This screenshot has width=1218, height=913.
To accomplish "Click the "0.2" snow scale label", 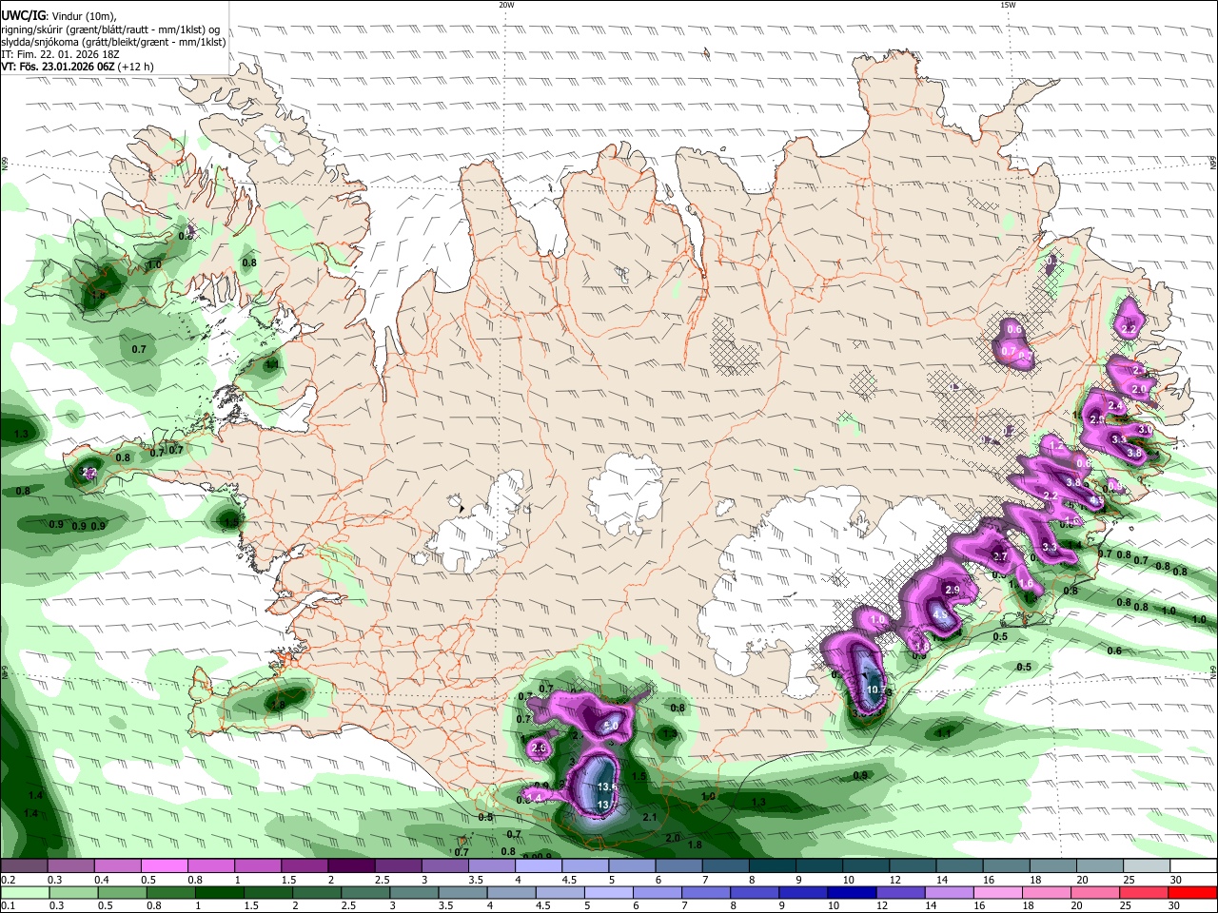I will click(7, 880).
